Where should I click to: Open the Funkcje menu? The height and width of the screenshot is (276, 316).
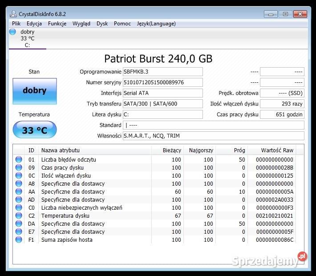(57, 24)
